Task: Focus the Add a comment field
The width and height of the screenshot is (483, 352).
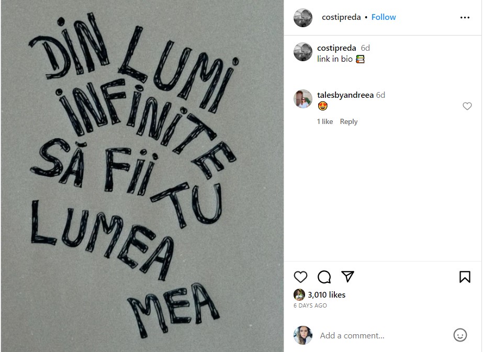Action: coord(382,335)
